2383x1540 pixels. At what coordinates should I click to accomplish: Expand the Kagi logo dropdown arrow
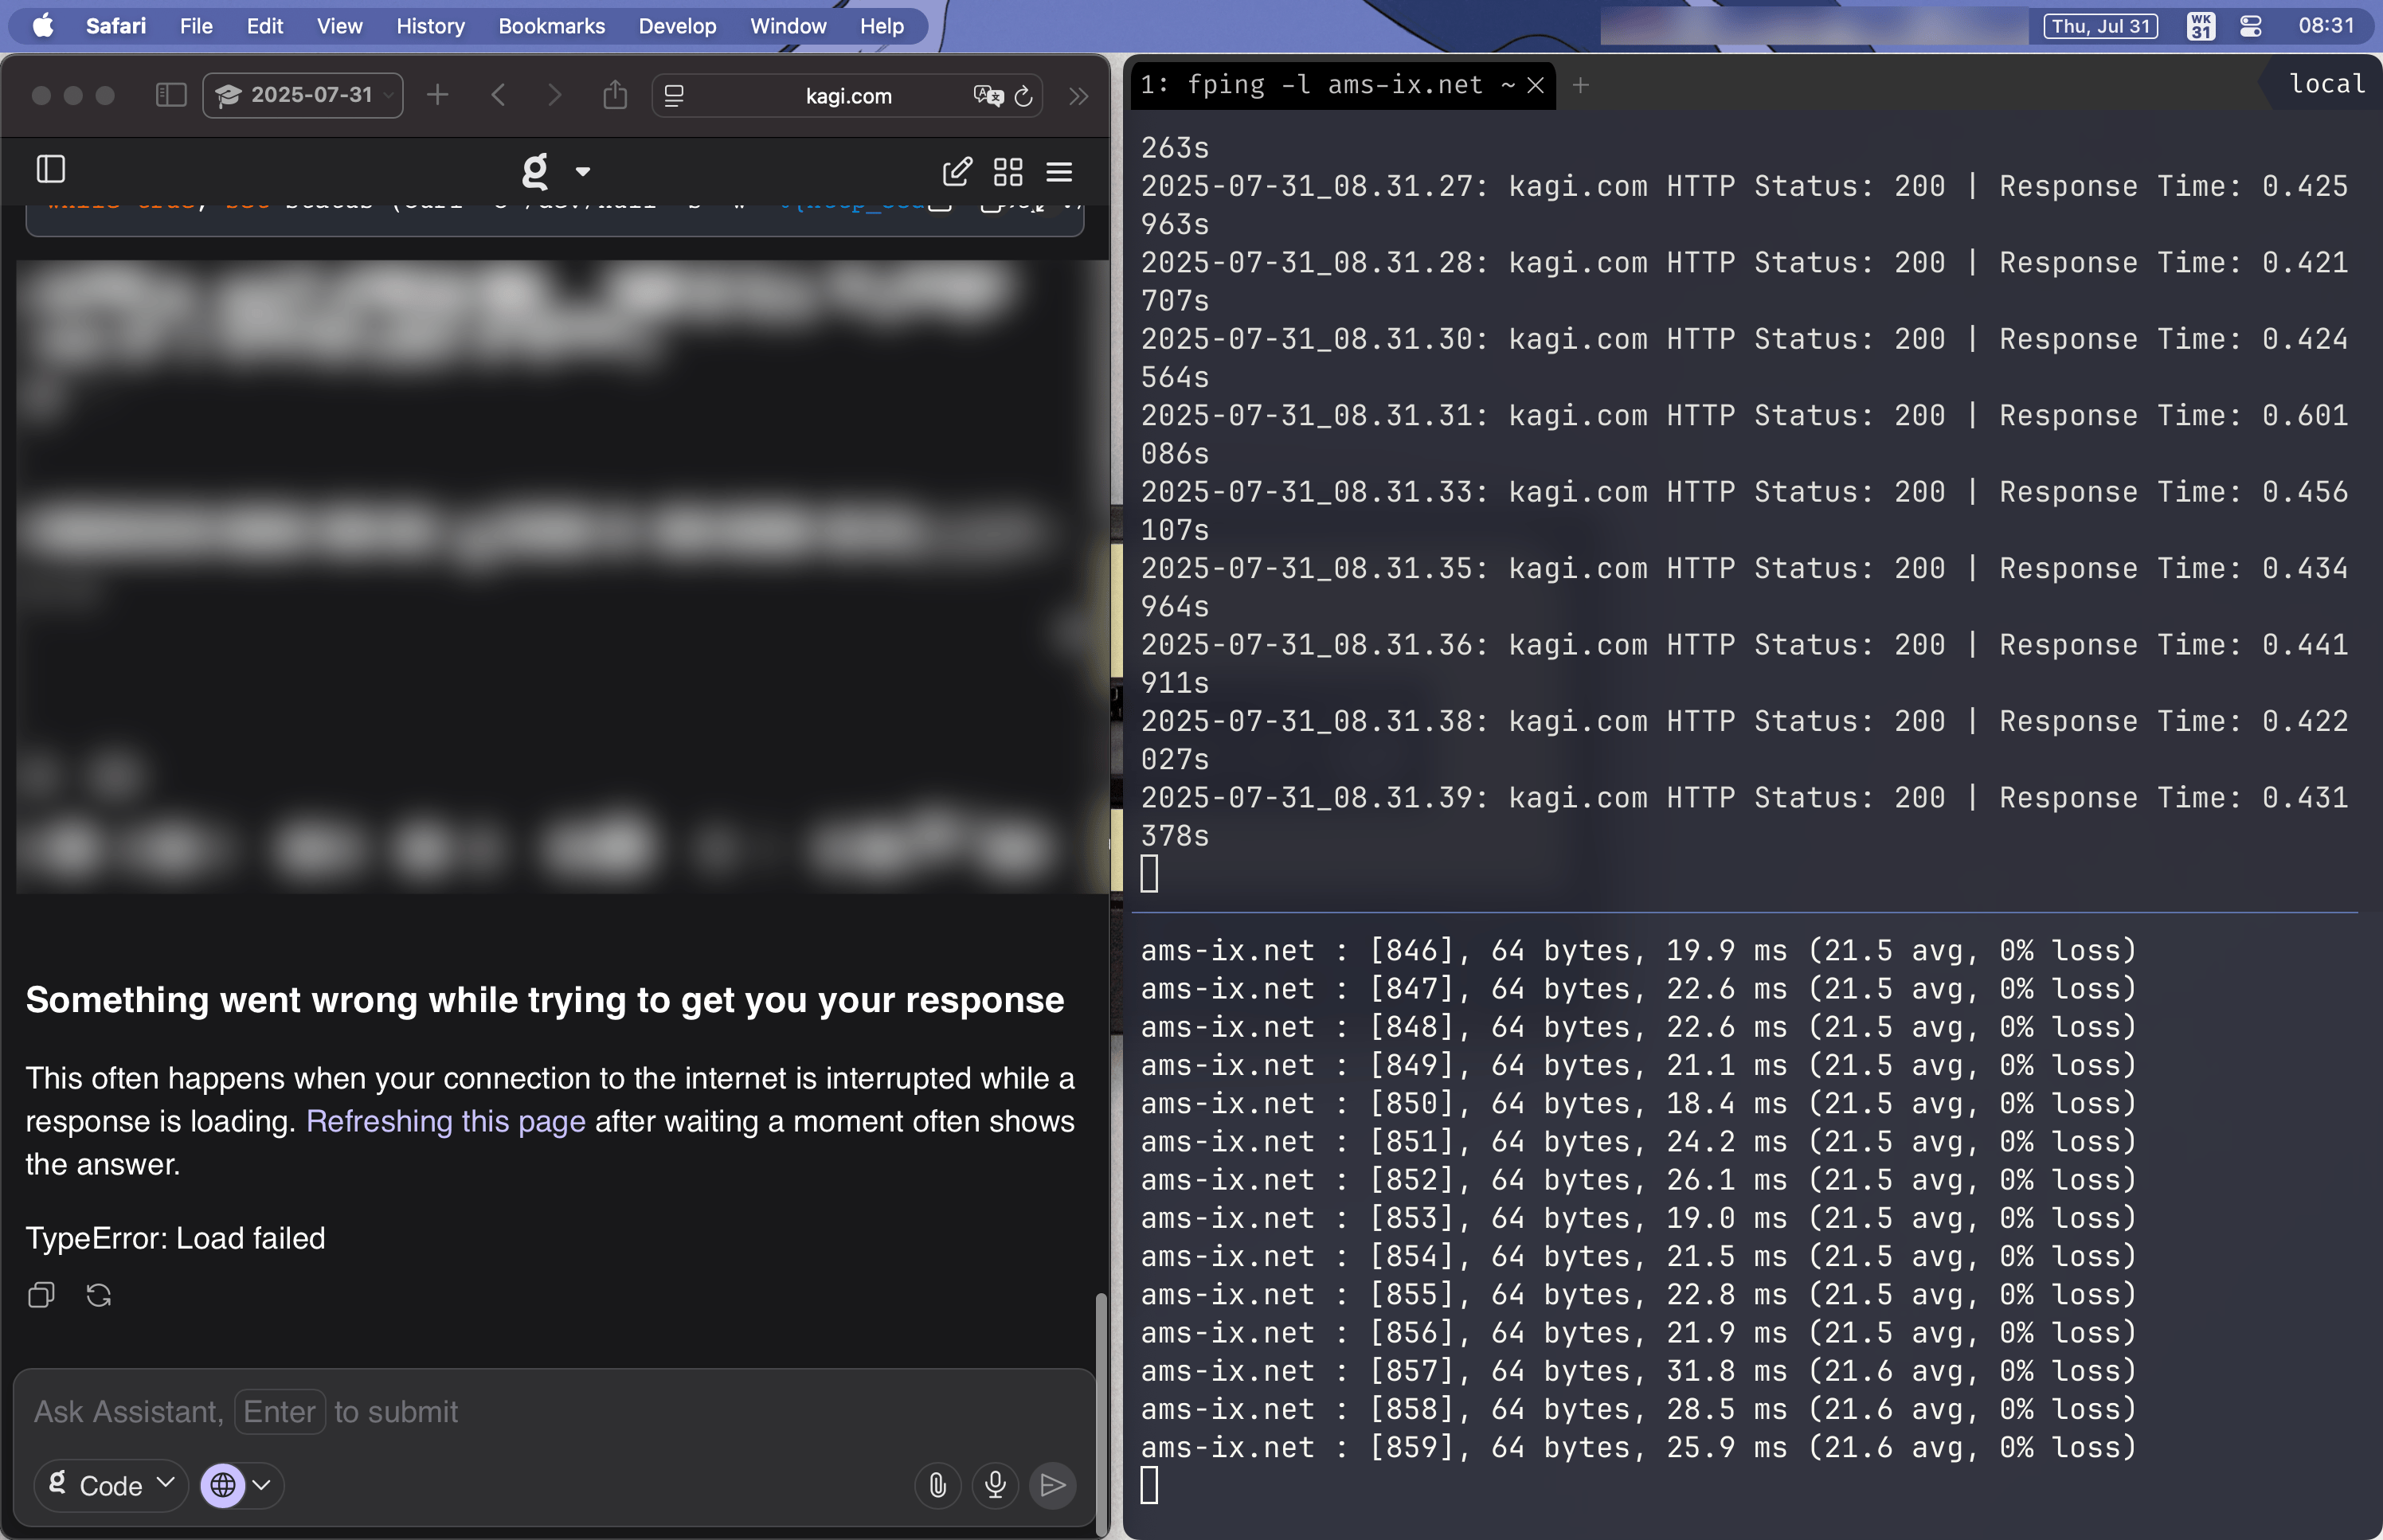(583, 171)
